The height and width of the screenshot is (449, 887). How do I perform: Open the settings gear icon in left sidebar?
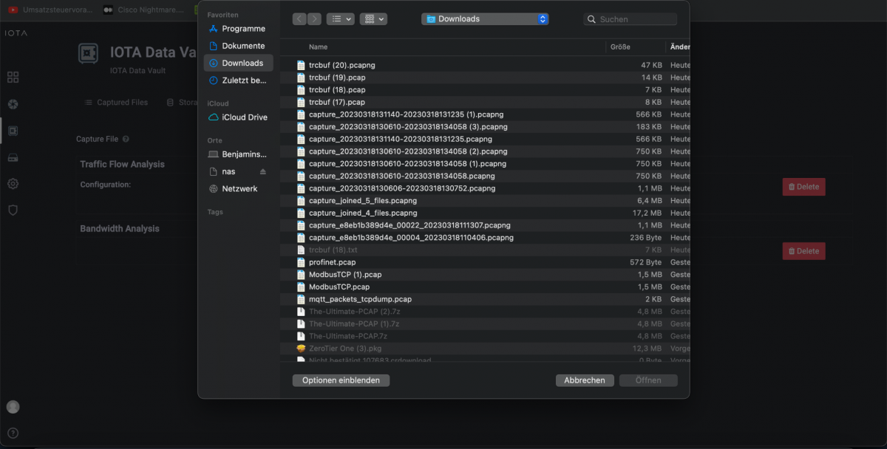click(13, 184)
